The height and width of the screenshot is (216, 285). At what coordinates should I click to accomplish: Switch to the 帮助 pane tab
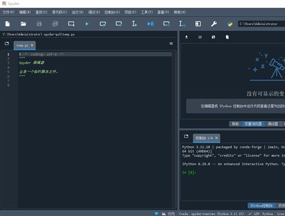point(235,124)
